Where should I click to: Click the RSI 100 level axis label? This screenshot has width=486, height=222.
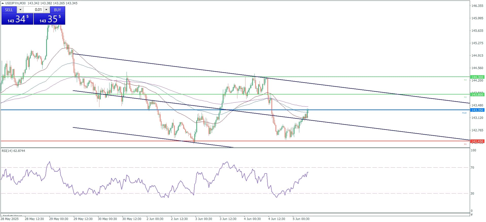click(x=473, y=150)
